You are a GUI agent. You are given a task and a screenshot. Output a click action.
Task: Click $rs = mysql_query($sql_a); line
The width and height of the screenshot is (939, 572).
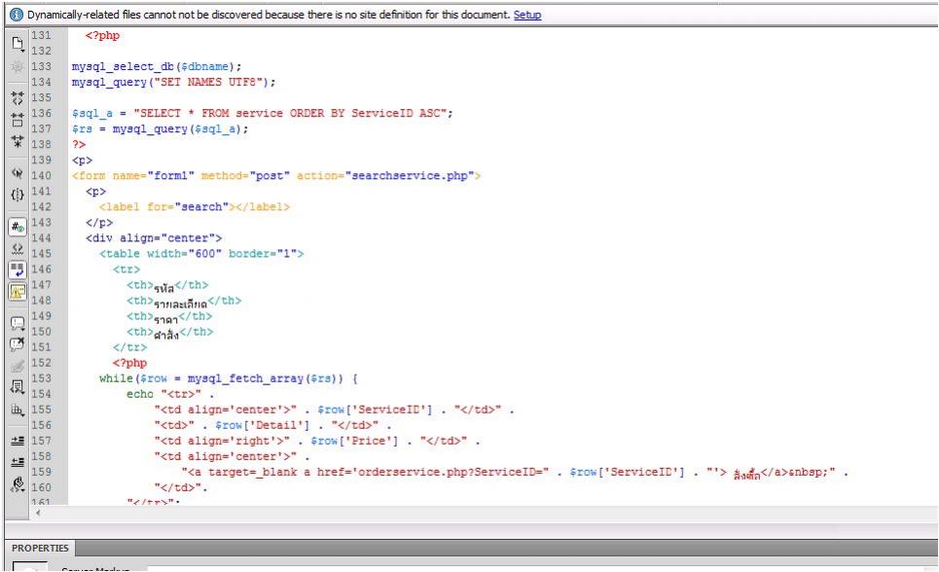[x=160, y=128]
